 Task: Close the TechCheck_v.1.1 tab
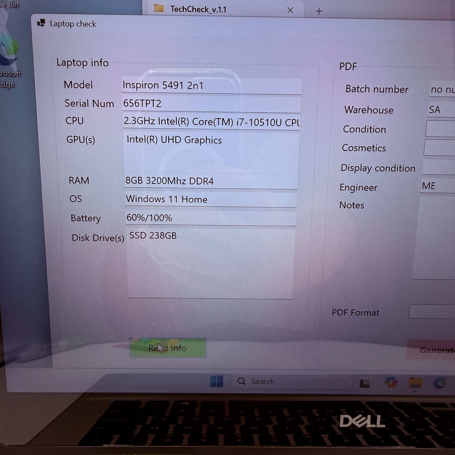tap(290, 10)
